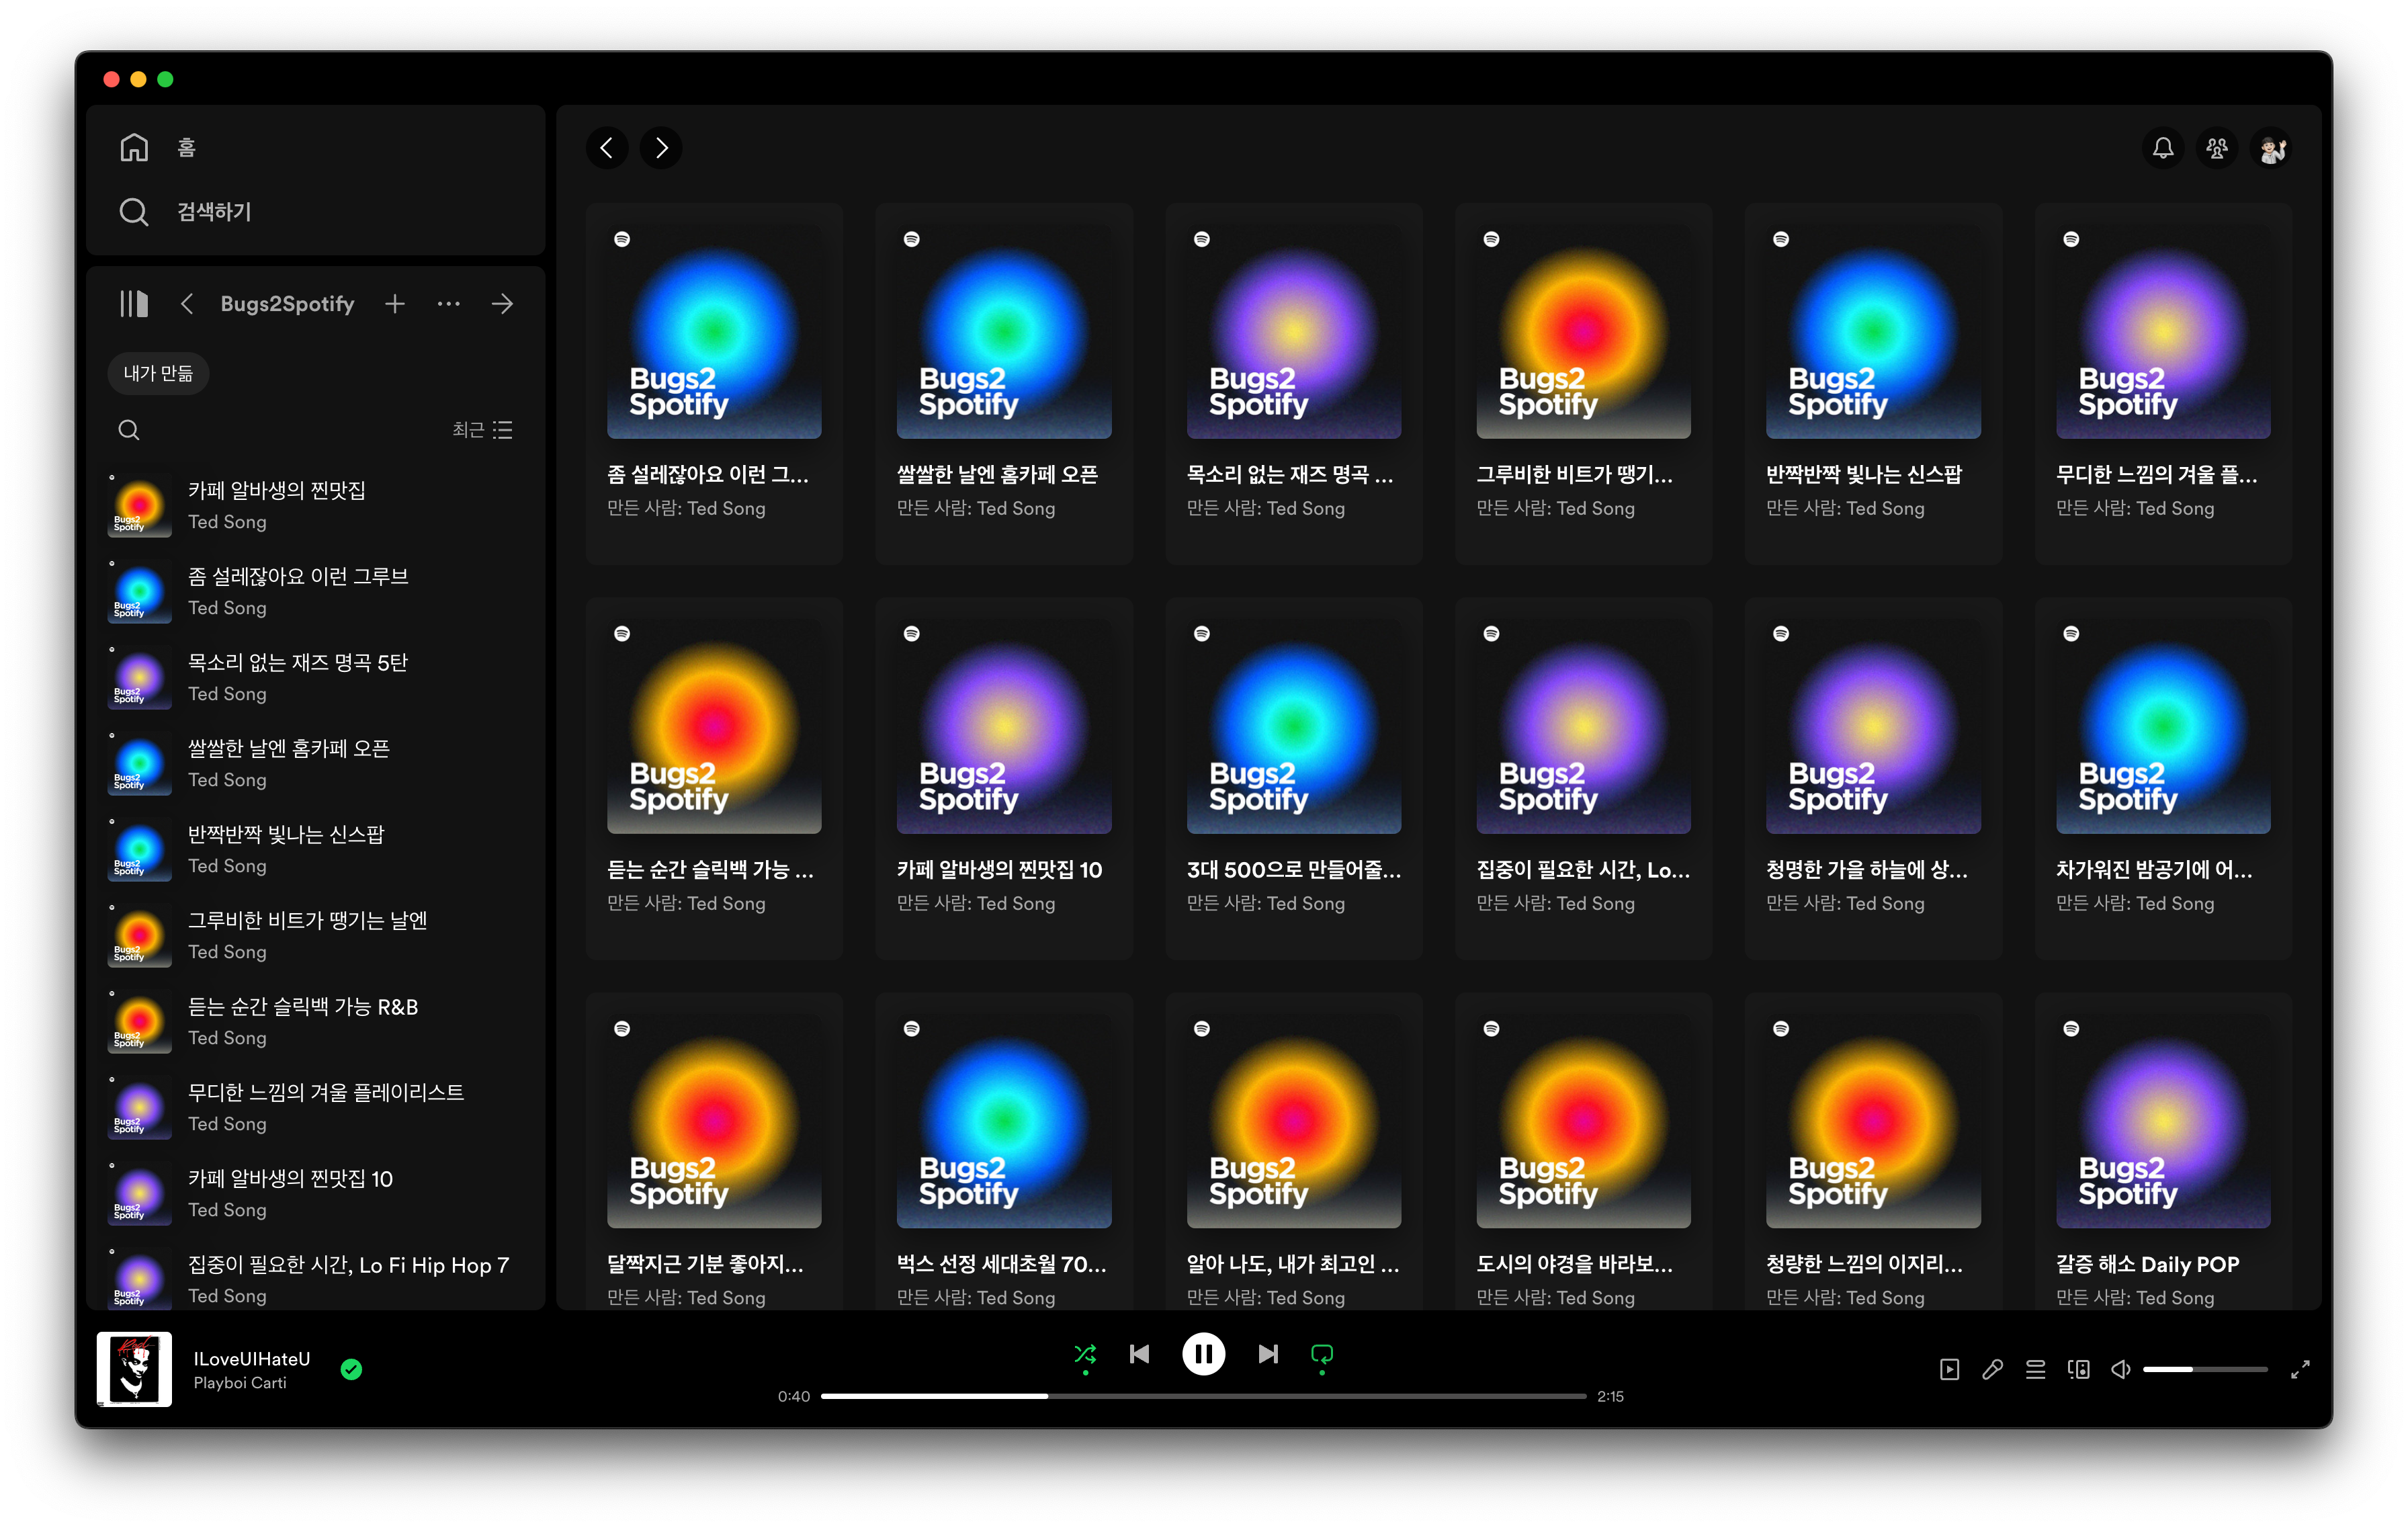
Task: Open the 최근 sort order dropdown
Action: [482, 429]
